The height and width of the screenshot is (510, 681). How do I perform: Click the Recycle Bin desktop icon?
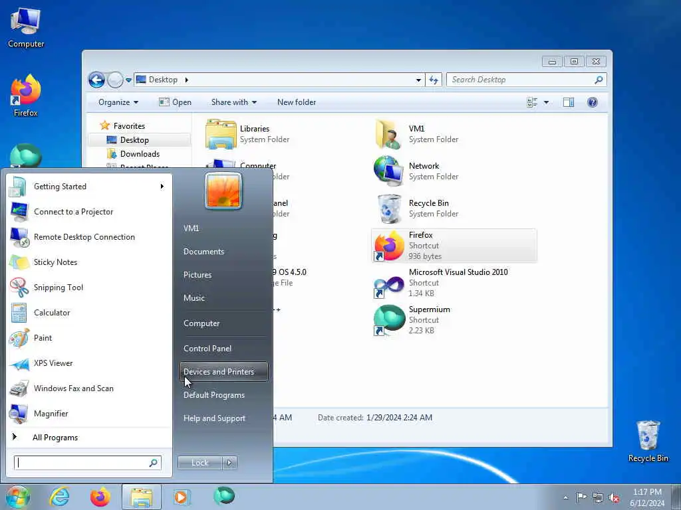point(648,441)
